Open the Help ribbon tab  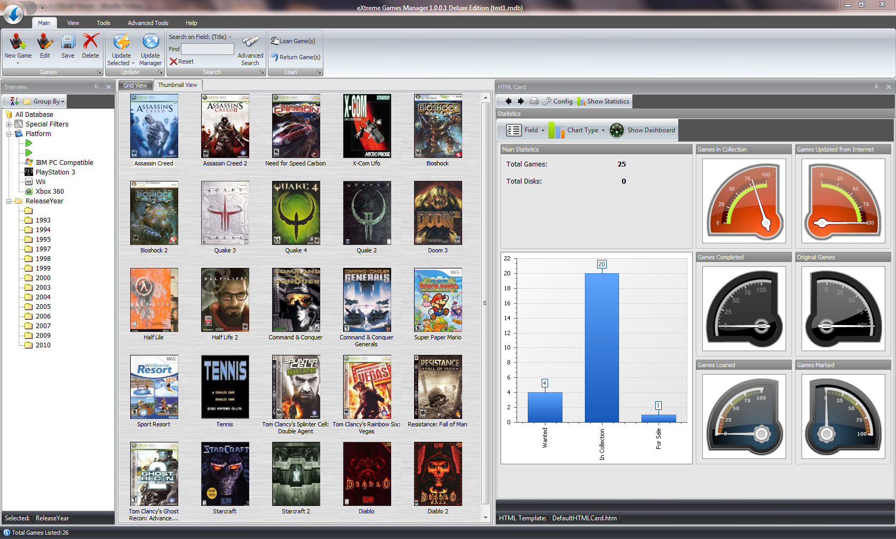click(x=192, y=23)
